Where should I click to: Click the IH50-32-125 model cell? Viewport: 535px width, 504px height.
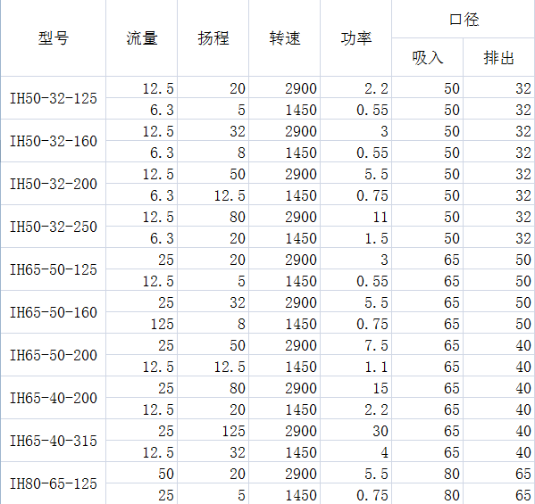click(x=54, y=98)
